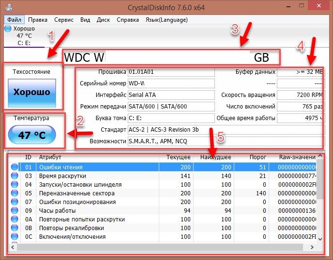Select the Повторные попытки раскрутки attribute row
The image size is (333, 260).
(163, 219)
